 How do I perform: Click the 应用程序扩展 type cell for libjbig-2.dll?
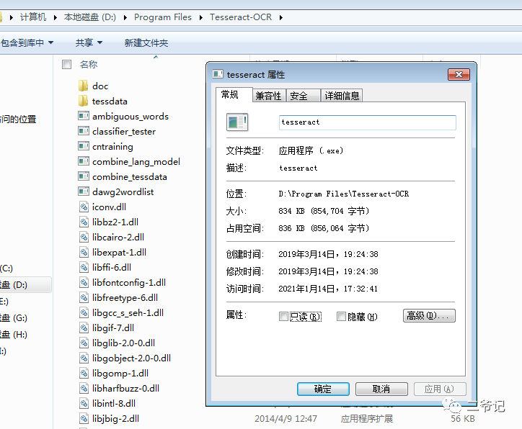pos(367,419)
